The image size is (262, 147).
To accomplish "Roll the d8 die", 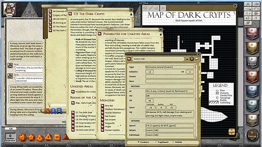I will click(48, 137).
